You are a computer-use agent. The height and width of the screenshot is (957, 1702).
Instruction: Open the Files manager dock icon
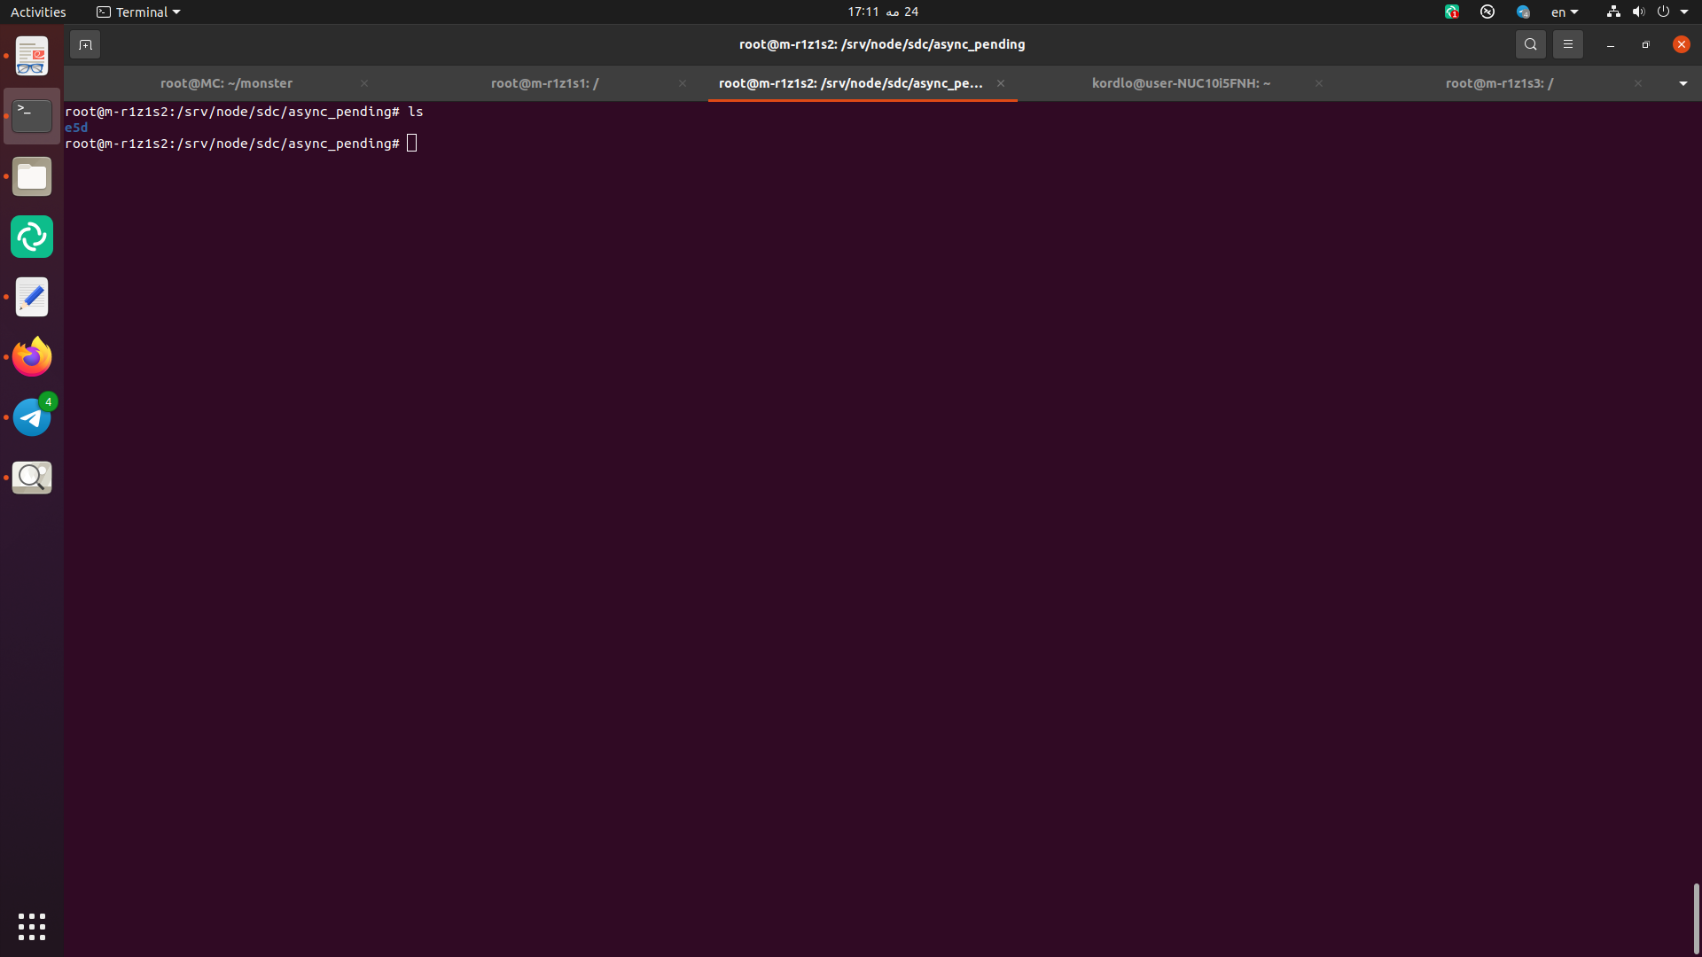(x=32, y=177)
